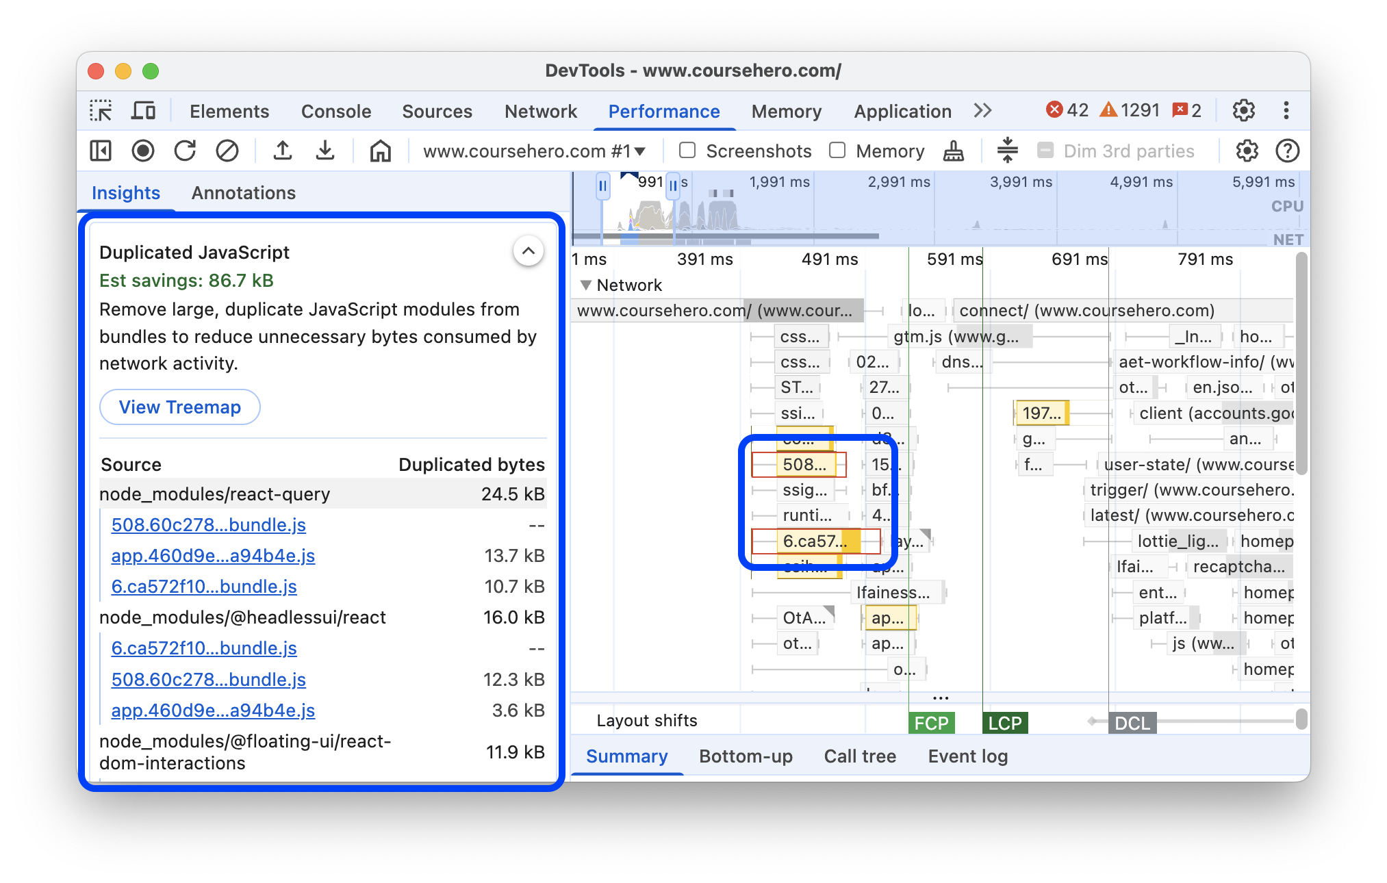1387x883 pixels.
Task: Toggle Dim 3rd parties
Action: (1047, 151)
